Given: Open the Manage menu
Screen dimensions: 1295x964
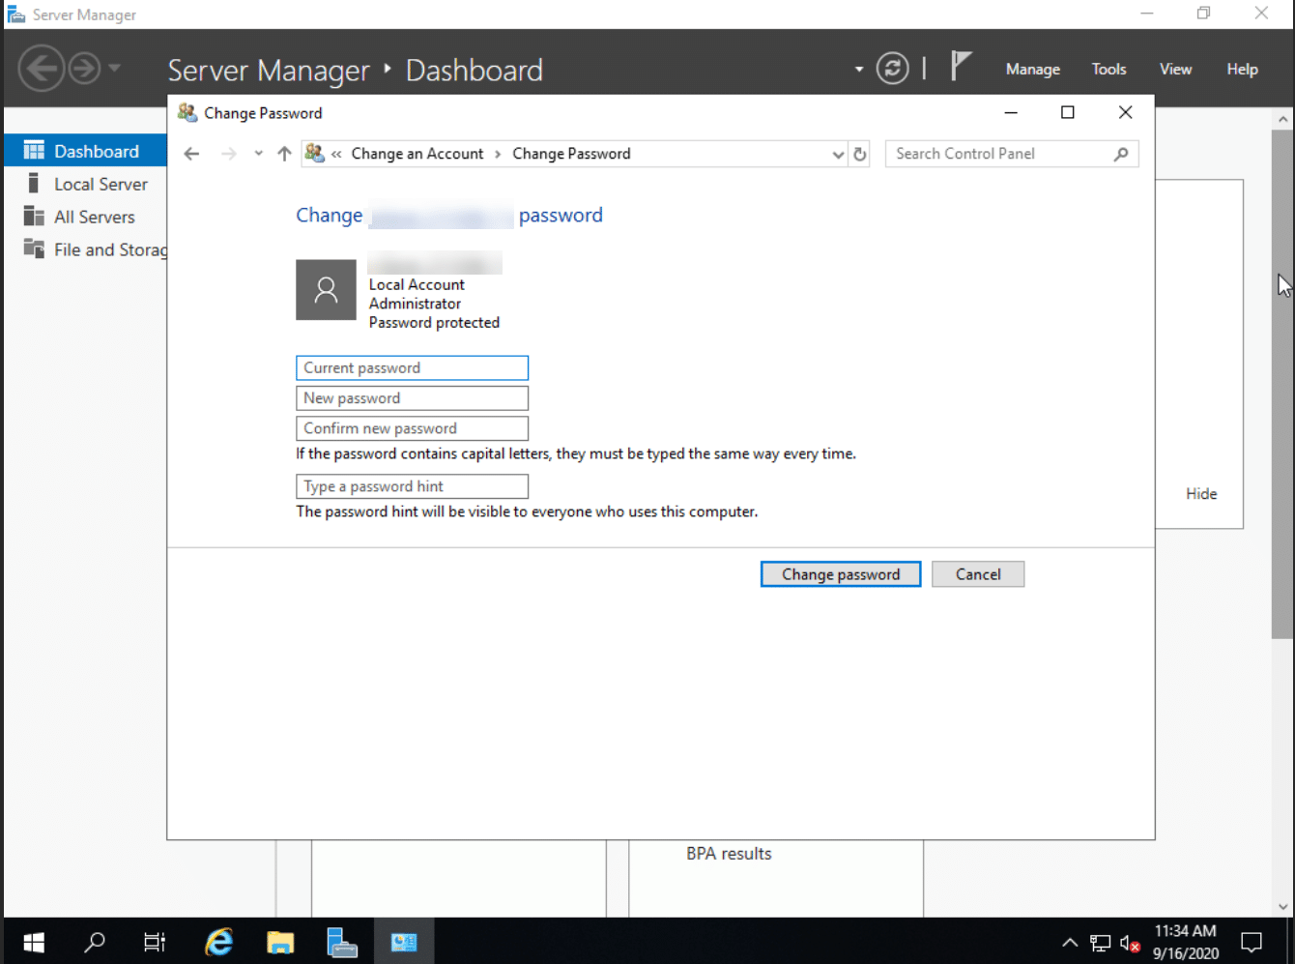Looking at the screenshot, I should point(1032,69).
